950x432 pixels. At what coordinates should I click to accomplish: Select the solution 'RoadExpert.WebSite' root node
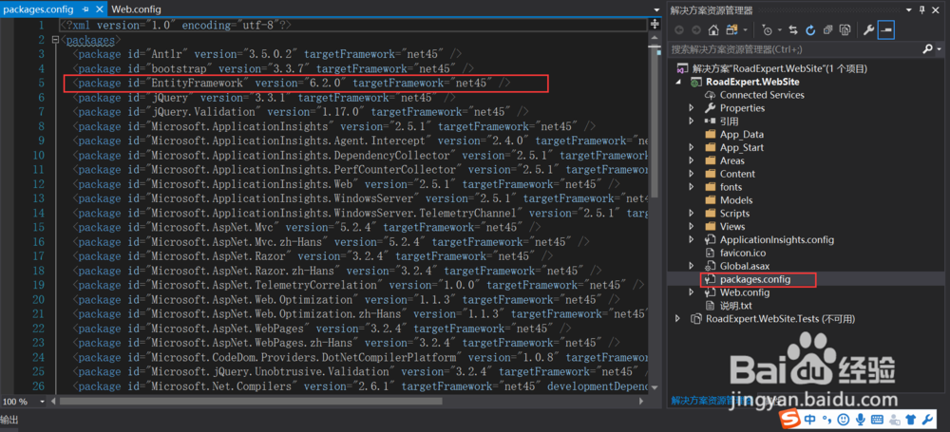pos(780,68)
